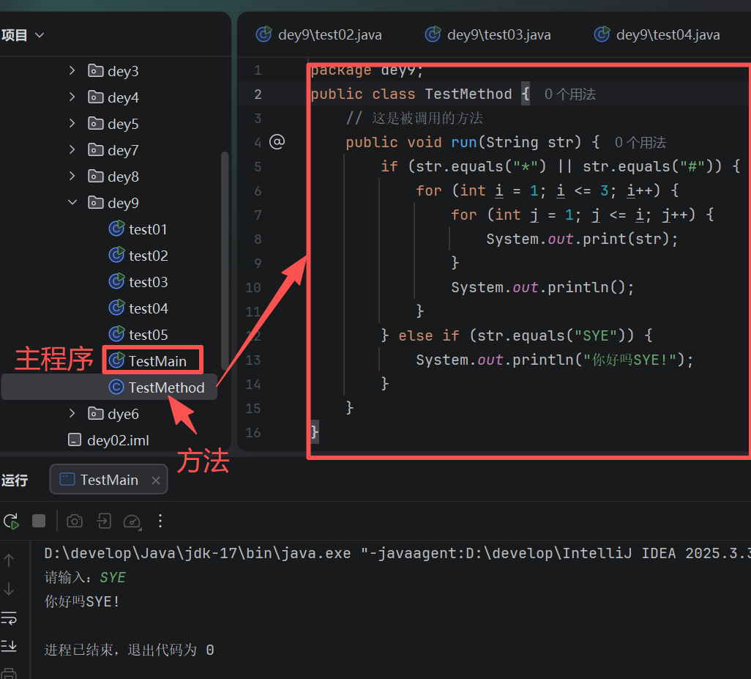The width and height of the screenshot is (751, 679).
Task: Click the dey4 folder icon
Action: click(96, 97)
